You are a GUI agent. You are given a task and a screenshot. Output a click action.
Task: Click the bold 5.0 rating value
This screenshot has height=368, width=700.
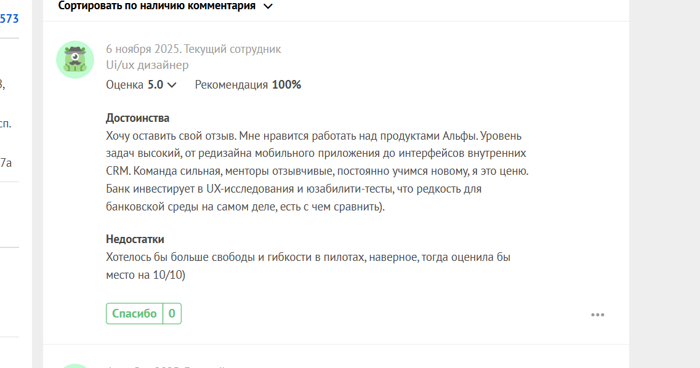click(155, 85)
